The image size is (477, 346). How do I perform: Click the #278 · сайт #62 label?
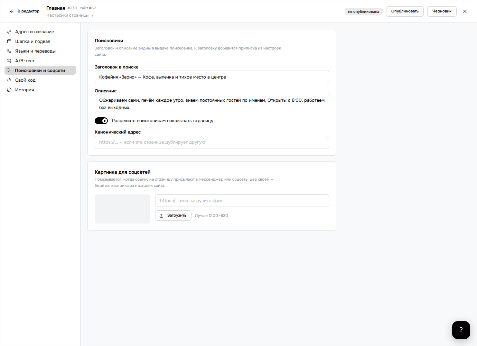coord(82,8)
